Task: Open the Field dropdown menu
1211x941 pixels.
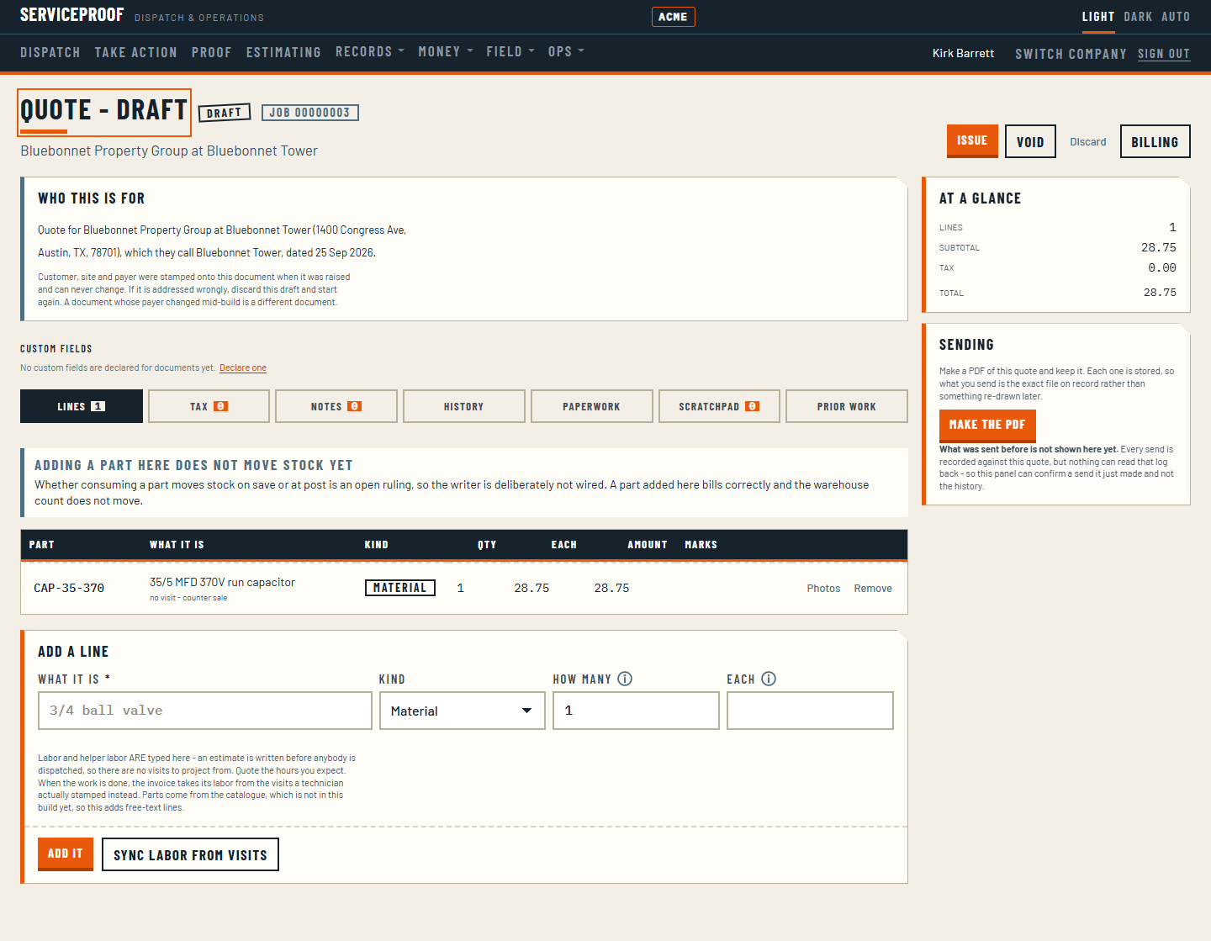Action: click(510, 52)
